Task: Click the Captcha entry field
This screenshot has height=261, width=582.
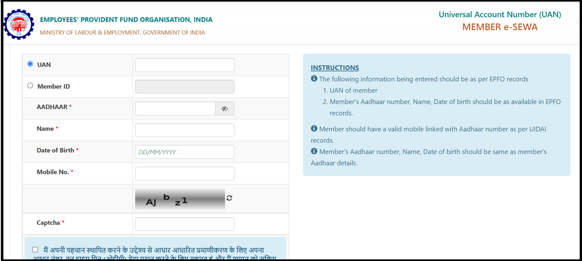Action: [184, 224]
